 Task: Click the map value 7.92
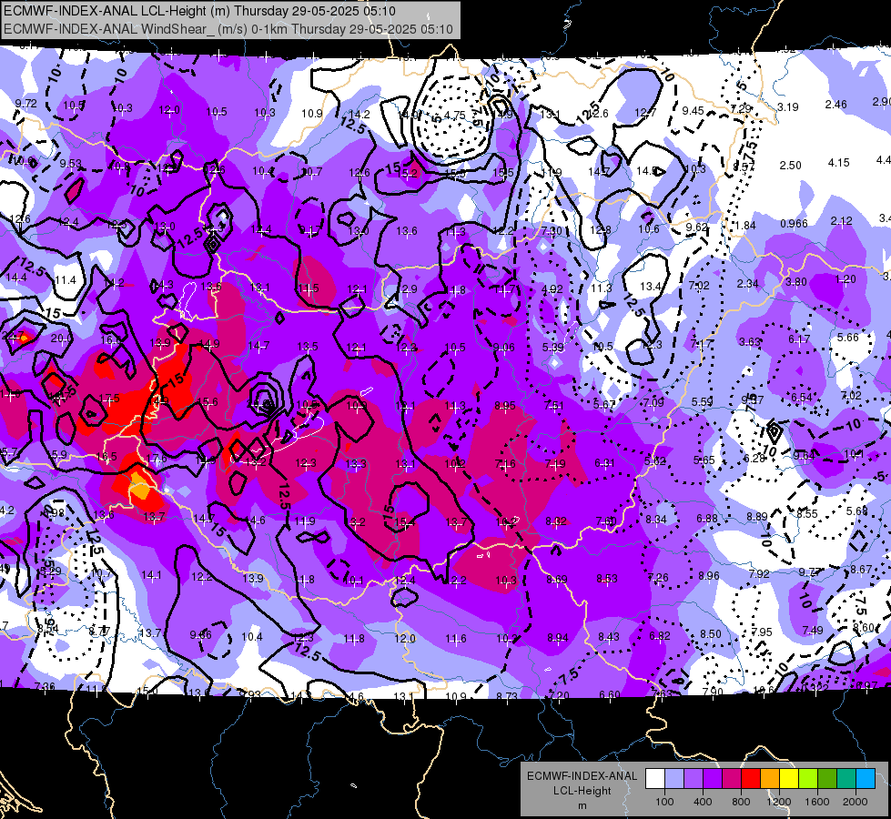pos(759,573)
